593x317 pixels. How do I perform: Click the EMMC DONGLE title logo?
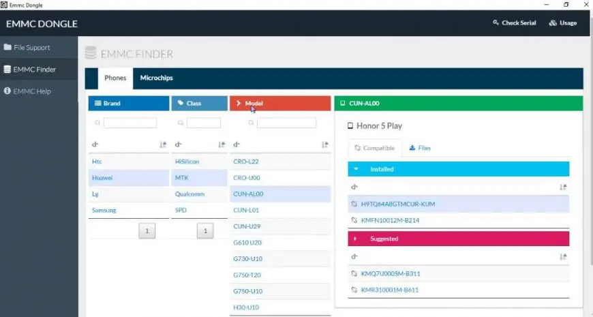point(42,24)
